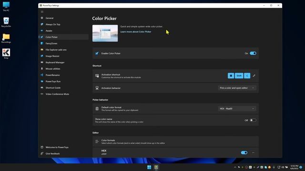Open the taskbar clock and date
Screen dimensions: 305x171
295,167
